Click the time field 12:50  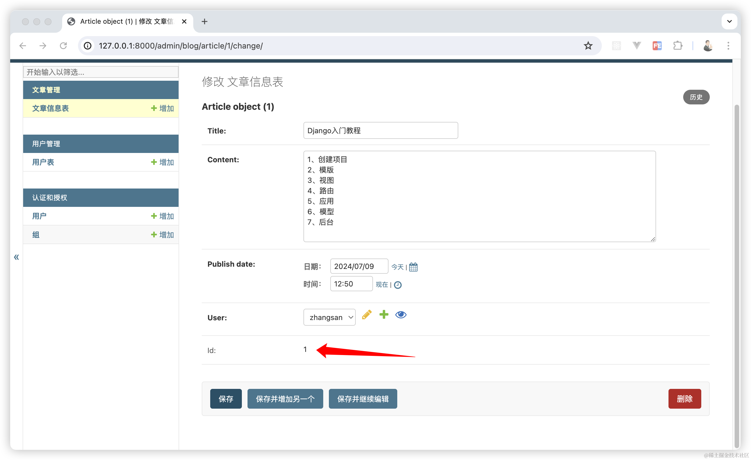(x=351, y=284)
